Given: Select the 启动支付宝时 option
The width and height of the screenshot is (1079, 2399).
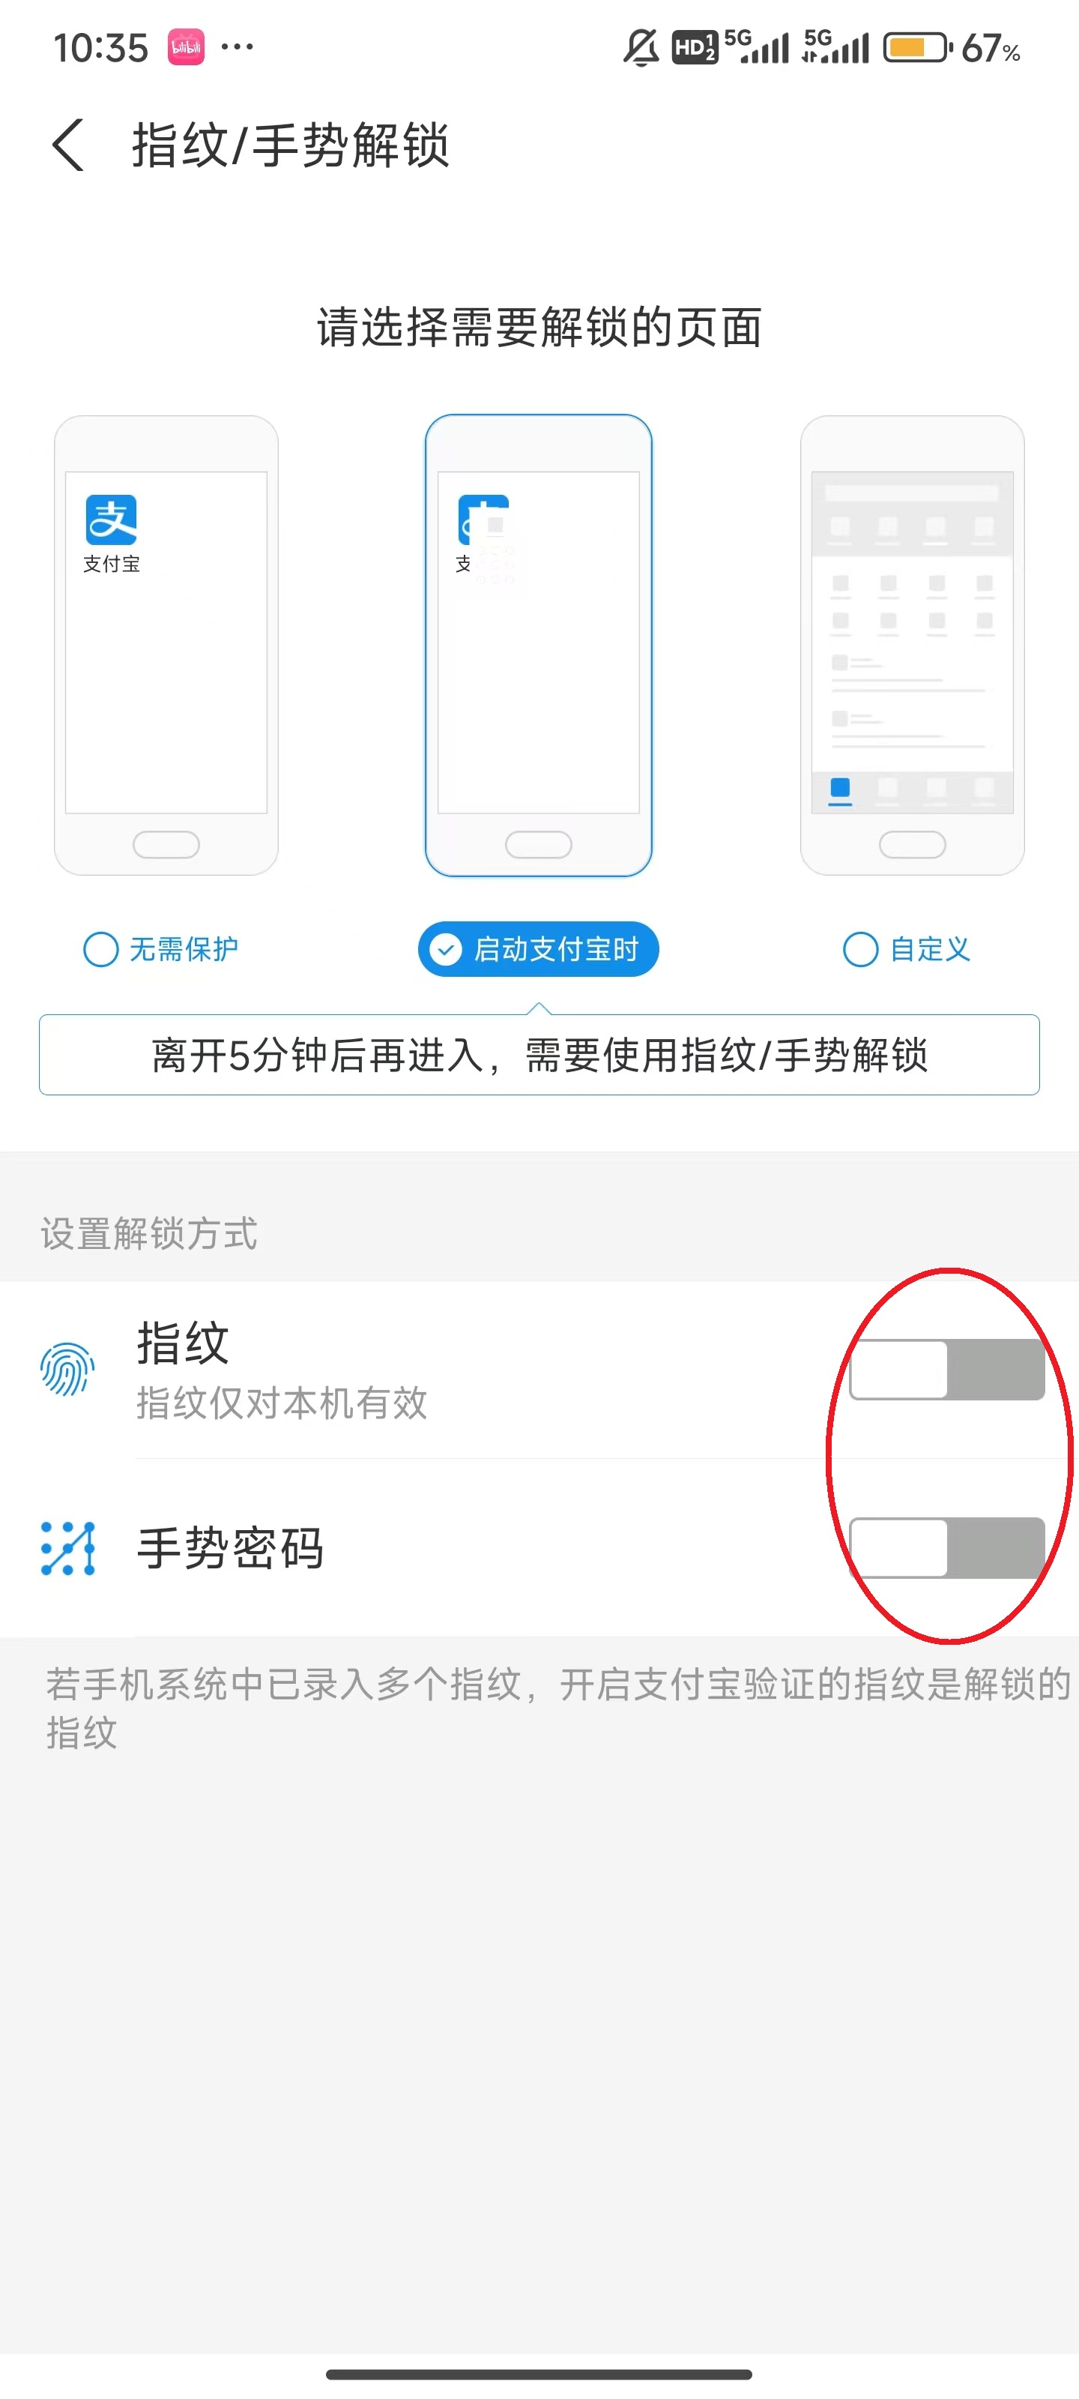Looking at the screenshot, I should [x=538, y=949].
